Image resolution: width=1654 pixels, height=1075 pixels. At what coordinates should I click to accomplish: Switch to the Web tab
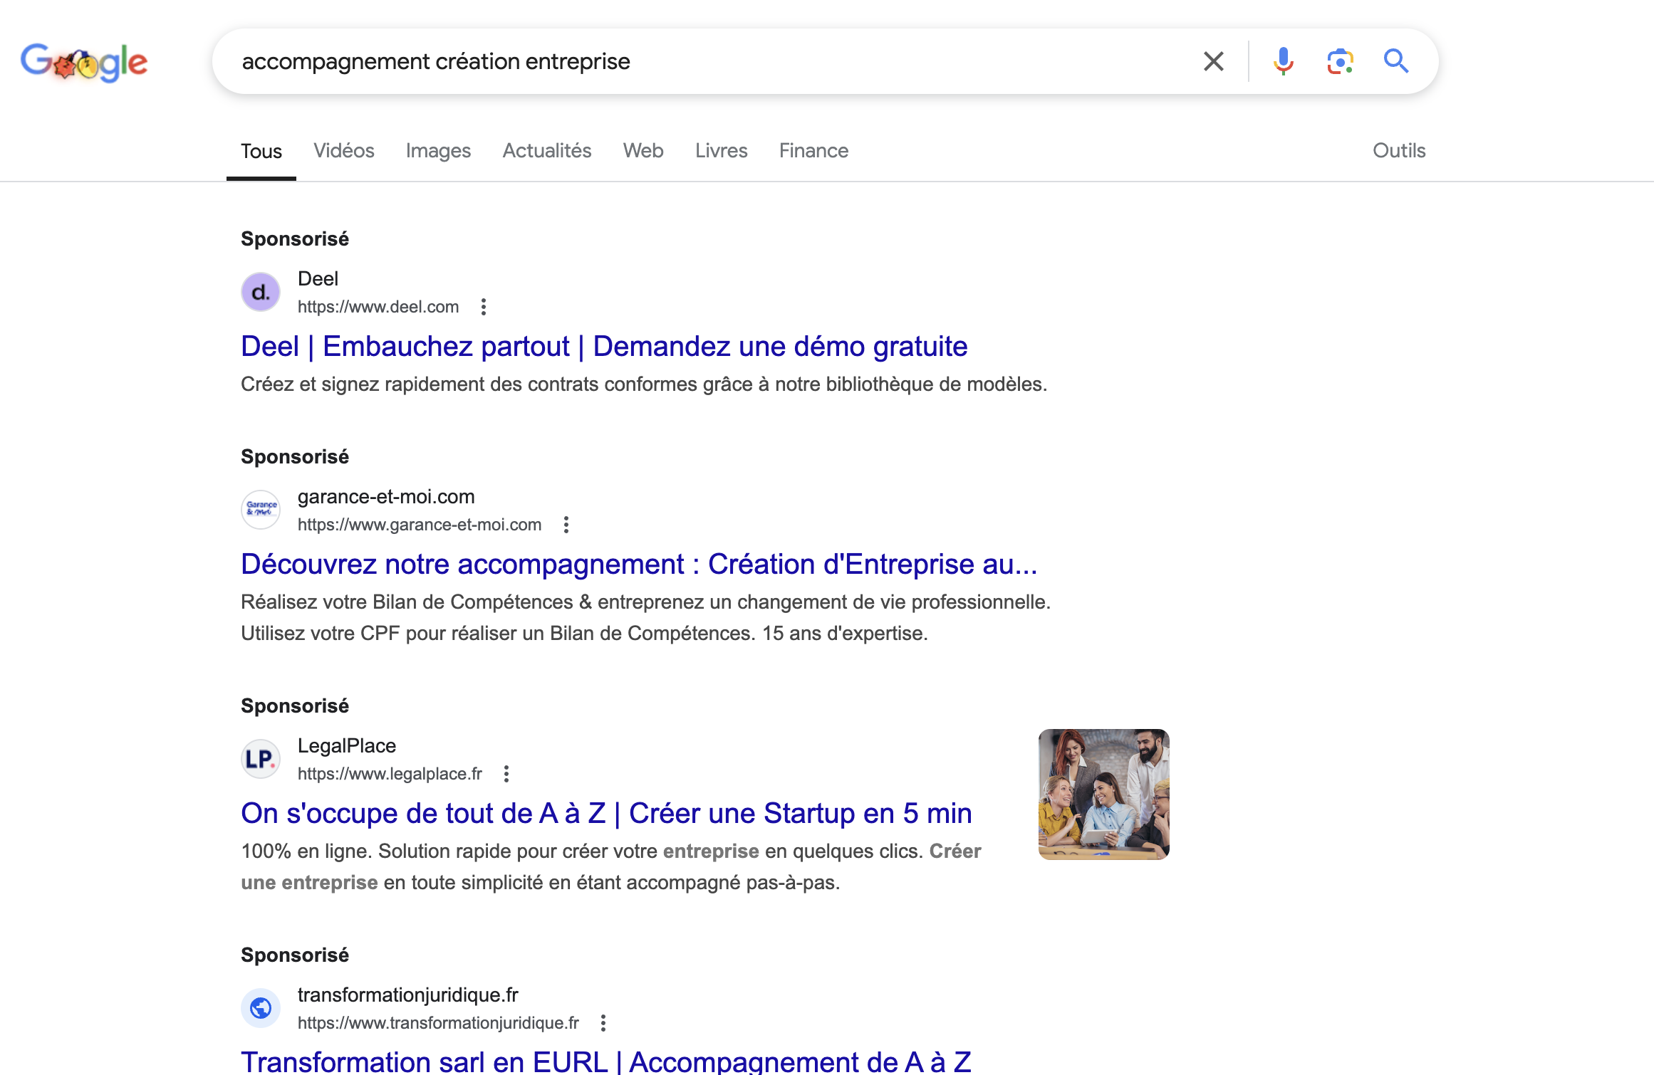coord(643,151)
